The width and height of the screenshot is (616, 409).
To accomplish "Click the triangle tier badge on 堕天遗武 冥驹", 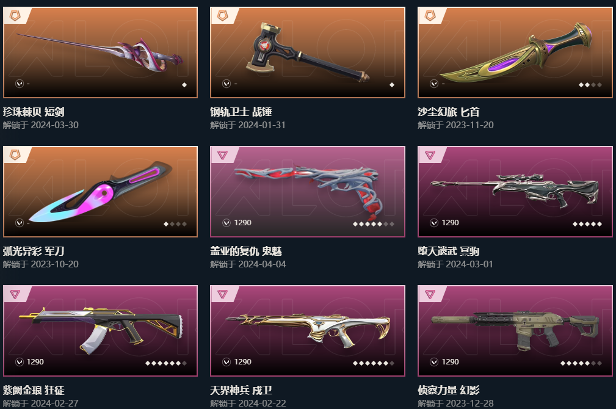I will (430, 155).
